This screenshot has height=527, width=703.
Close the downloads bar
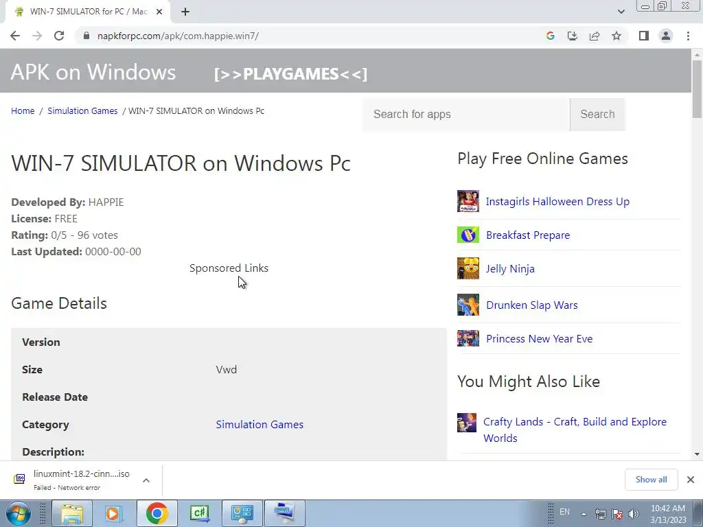[691, 480]
